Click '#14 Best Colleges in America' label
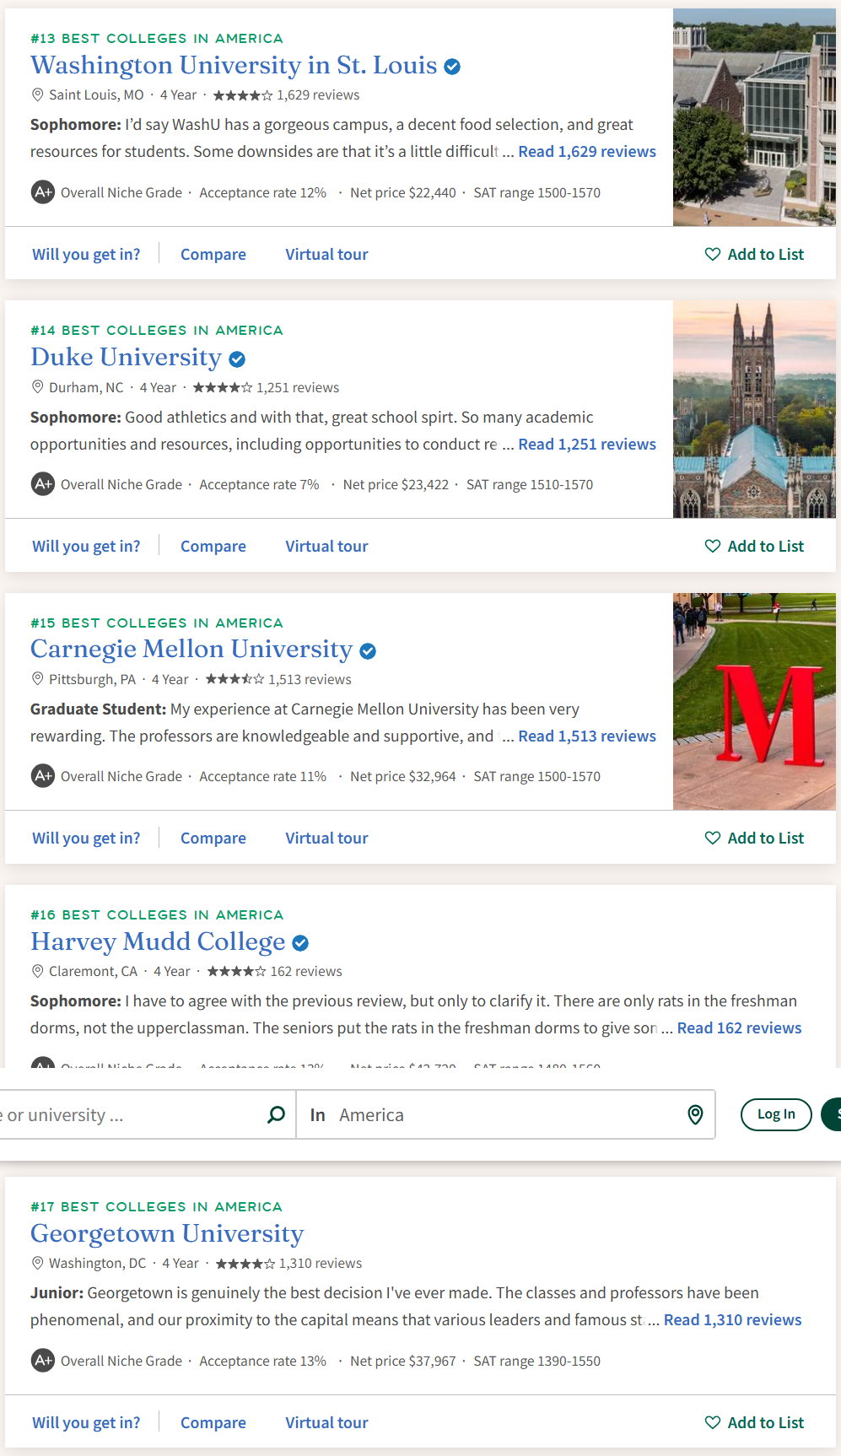Viewport: 841px width, 1456px height. point(157,330)
